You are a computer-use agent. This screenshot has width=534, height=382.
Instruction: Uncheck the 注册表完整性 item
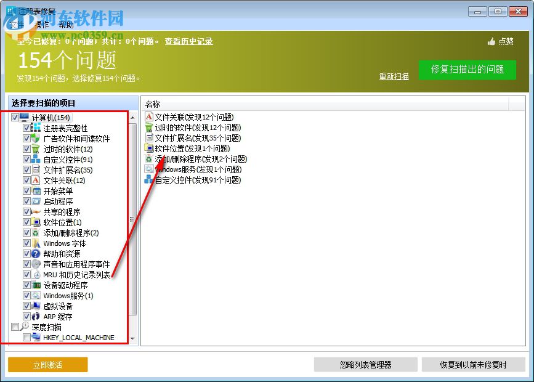[26, 128]
